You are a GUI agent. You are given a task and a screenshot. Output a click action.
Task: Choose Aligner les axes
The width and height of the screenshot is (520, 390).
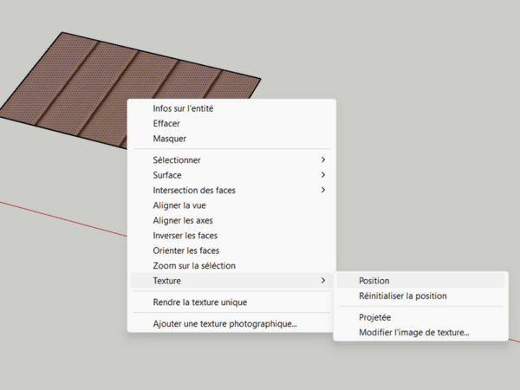pyautogui.click(x=182, y=220)
